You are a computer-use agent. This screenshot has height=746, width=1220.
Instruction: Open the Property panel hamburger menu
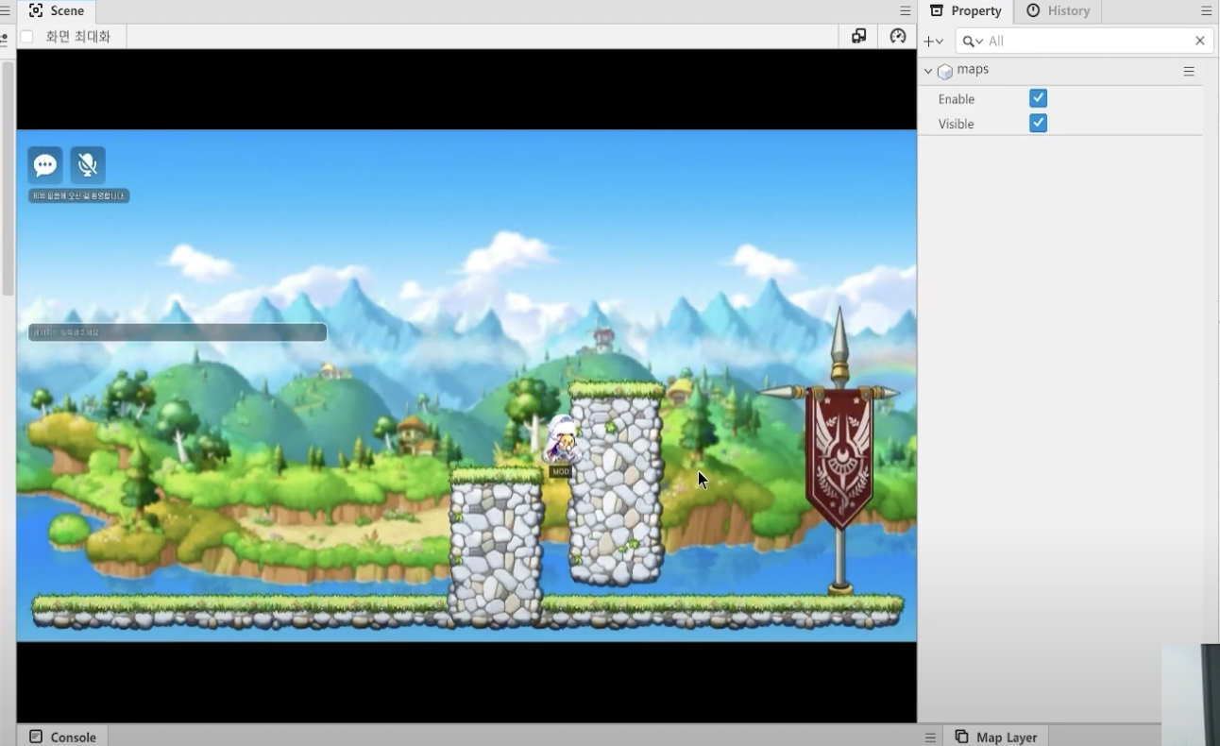(x=1206, y=11)
